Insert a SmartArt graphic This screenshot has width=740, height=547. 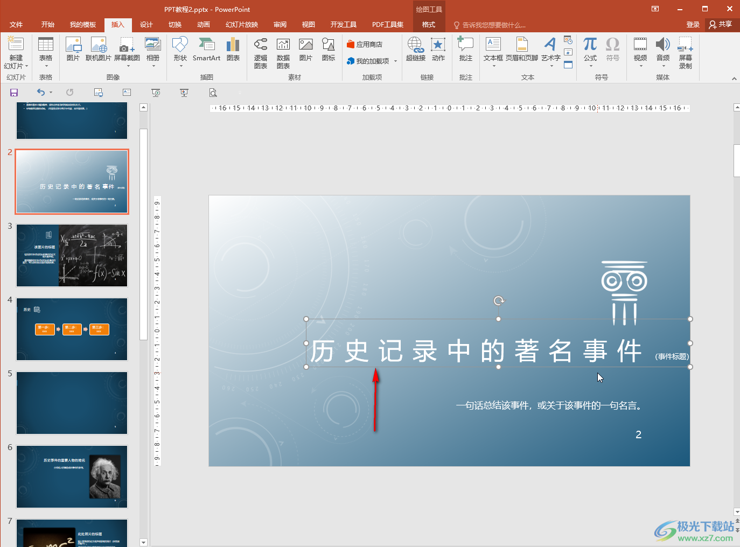click(206, 50)
